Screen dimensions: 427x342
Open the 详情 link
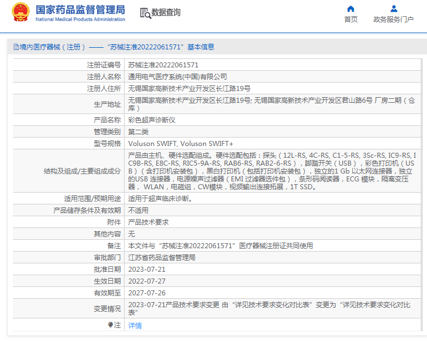135,325
